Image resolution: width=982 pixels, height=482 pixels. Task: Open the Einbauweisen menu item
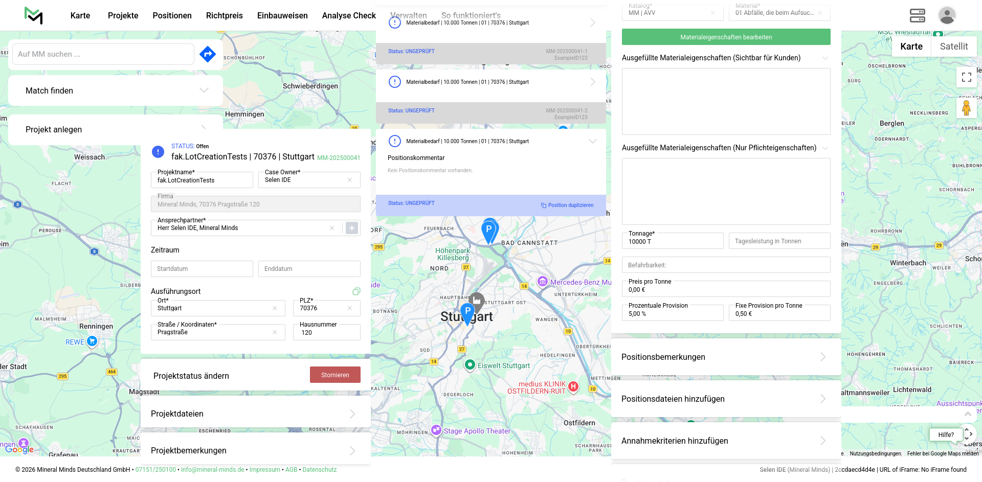coord(282,15)
